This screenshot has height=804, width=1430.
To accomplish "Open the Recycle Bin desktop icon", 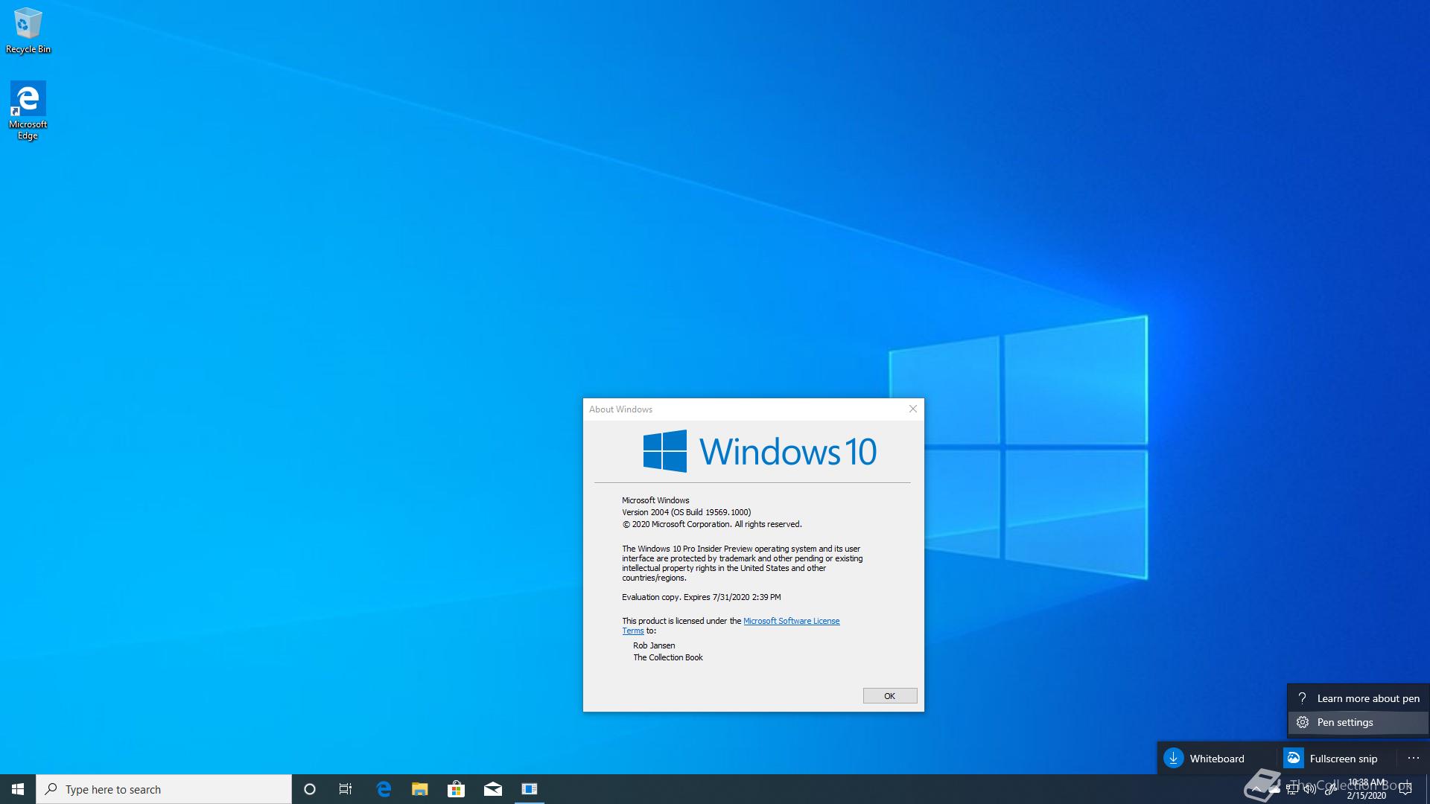I will [x=28, y=31].
